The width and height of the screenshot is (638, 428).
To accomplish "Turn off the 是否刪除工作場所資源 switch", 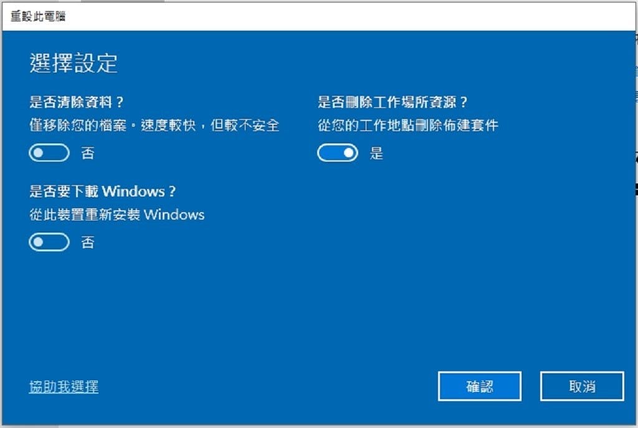I will (338, 153).
